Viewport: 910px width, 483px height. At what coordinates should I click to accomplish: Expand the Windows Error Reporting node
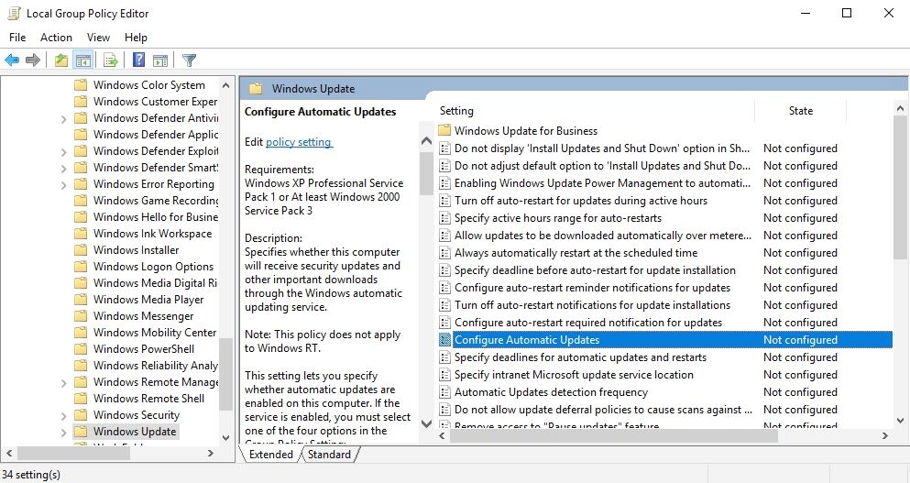pyautogui.click(x=63, y=185)
